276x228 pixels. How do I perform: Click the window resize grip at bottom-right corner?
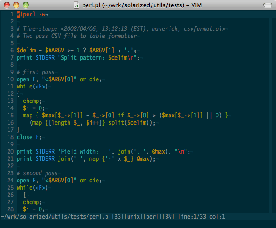[272, 224]
